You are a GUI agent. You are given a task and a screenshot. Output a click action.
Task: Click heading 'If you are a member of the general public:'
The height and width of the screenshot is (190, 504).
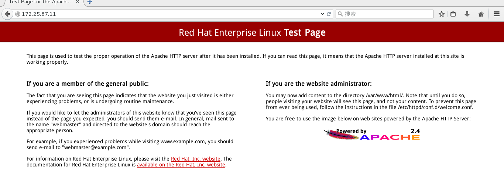tap(88, 84)
